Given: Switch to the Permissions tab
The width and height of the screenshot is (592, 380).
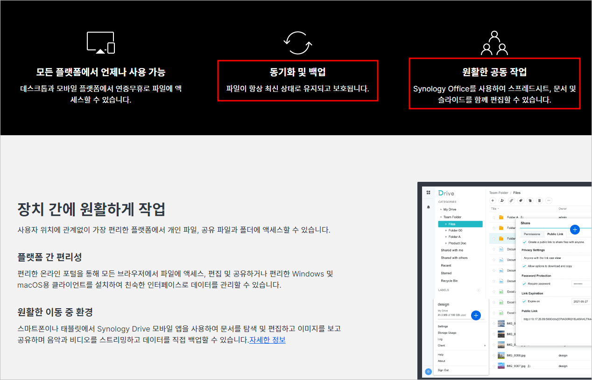Looking at the screenshot, I should tap(532, 234).
